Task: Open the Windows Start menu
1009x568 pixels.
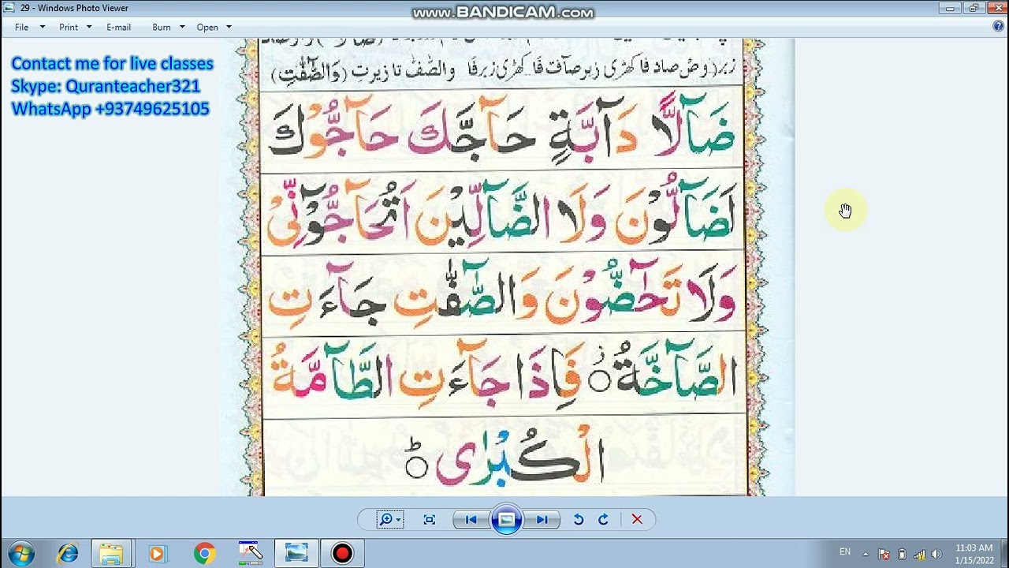Action: pos(21,553)
